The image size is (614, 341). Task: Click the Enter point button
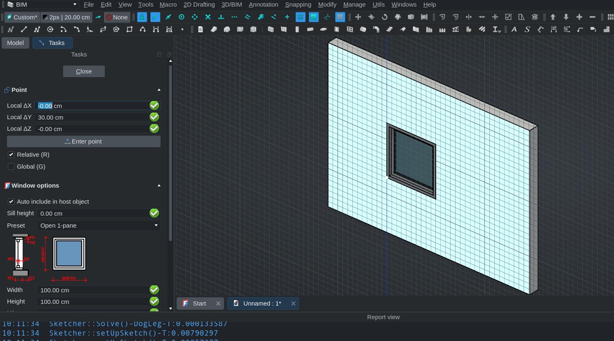84,141
